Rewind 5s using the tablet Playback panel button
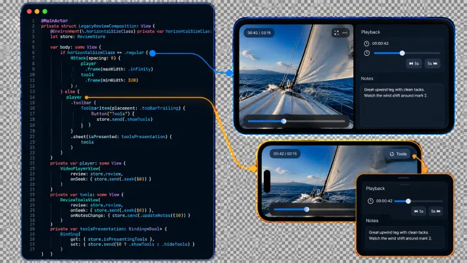Viewport: 467px width, 263px height. coord(414,63)
